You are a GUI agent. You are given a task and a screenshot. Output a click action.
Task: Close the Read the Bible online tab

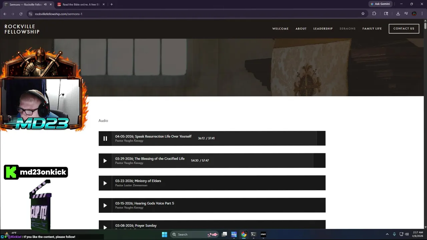[103, 4]
